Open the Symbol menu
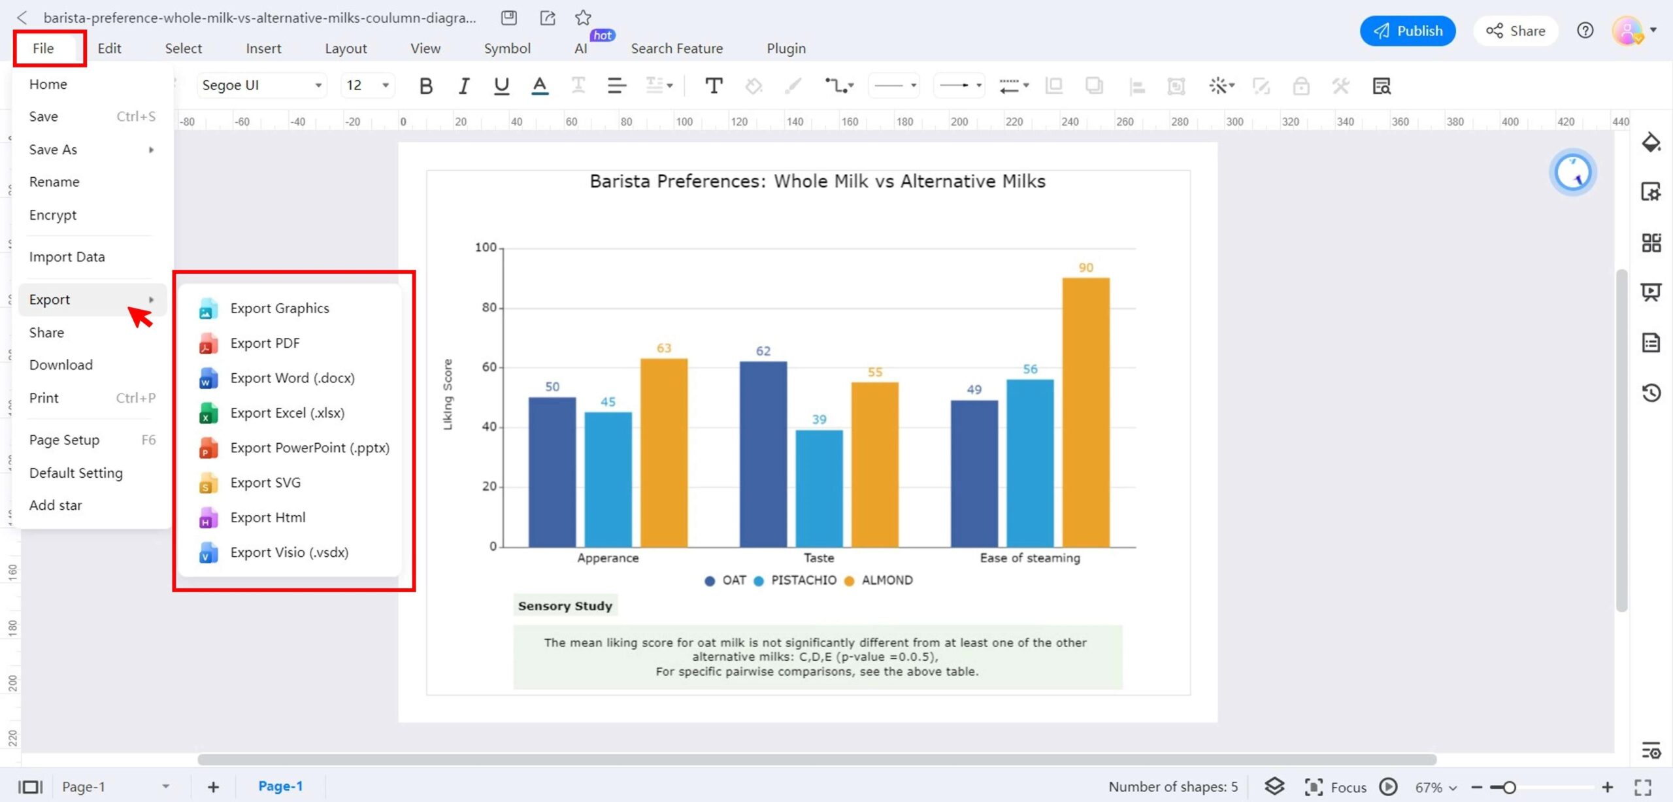Image resolution: width=1673 pixels, height=802 pixels. 507,48
